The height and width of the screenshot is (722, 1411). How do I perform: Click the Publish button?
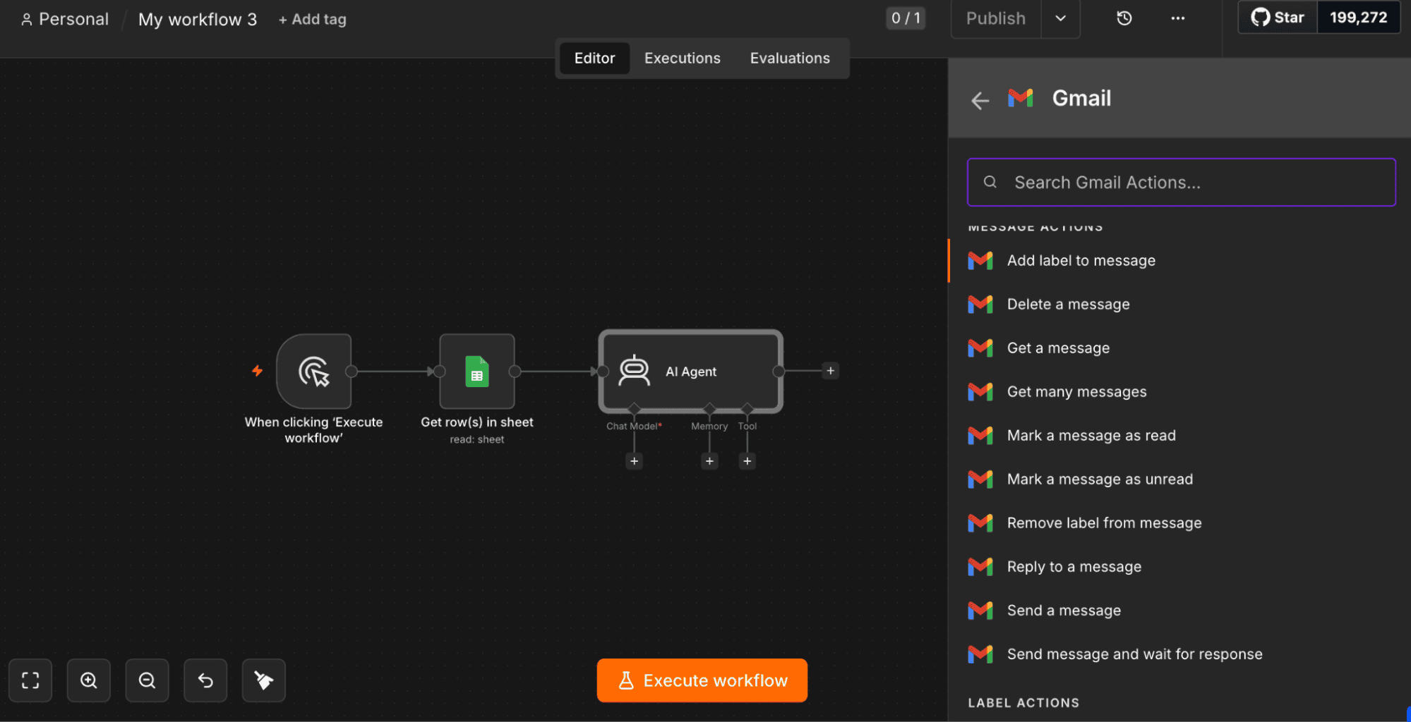pos(995,18)
